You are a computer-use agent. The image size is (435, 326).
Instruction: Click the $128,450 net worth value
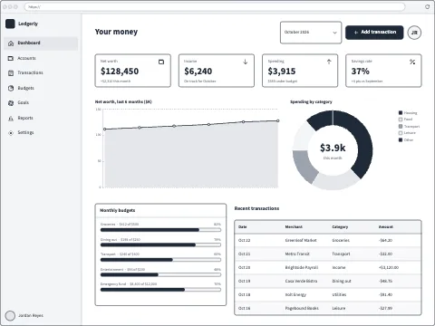click(x=120, y=72)
